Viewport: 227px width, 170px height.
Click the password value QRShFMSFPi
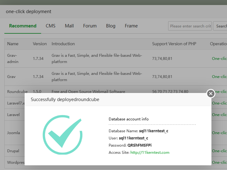pyautogui.click(x=139, y=145)
